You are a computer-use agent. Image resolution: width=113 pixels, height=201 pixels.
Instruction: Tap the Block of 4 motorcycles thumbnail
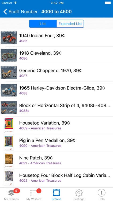tap(9, 108)
